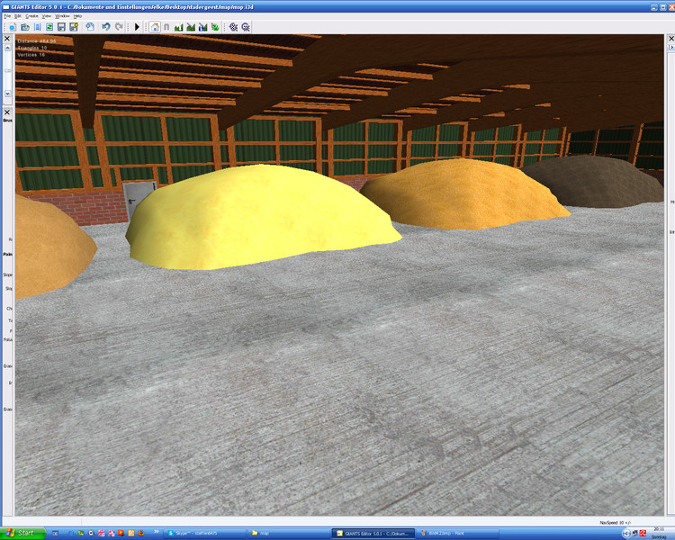Switch to the Paint taskbar window

click(457, 534)
